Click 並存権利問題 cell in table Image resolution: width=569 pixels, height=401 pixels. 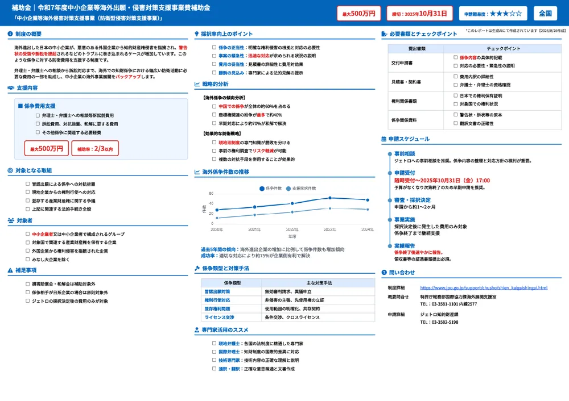231,308
